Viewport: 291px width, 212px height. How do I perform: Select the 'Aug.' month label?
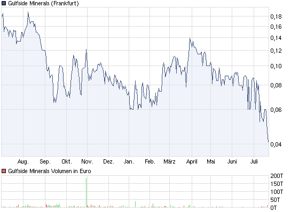(23, 161)
